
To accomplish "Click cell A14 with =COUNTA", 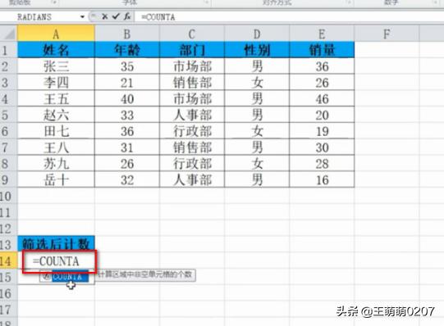I will tap(59, 261).
